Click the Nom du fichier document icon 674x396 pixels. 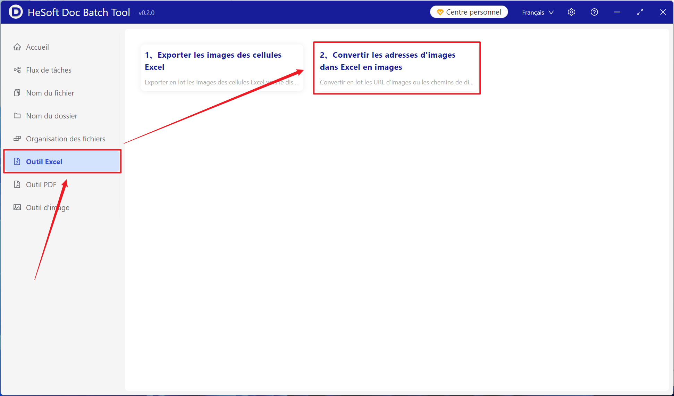pyautogui.click(x=17, y=93)
